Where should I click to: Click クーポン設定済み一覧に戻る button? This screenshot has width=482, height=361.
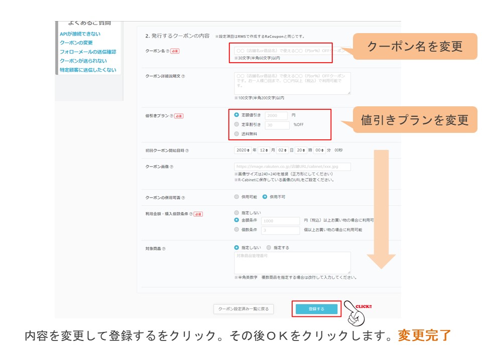click(x=244, y=309)
